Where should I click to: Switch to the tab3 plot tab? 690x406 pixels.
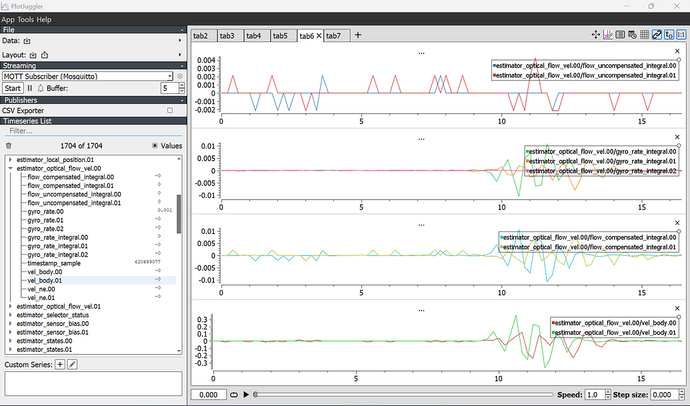(x=228, y=35)
